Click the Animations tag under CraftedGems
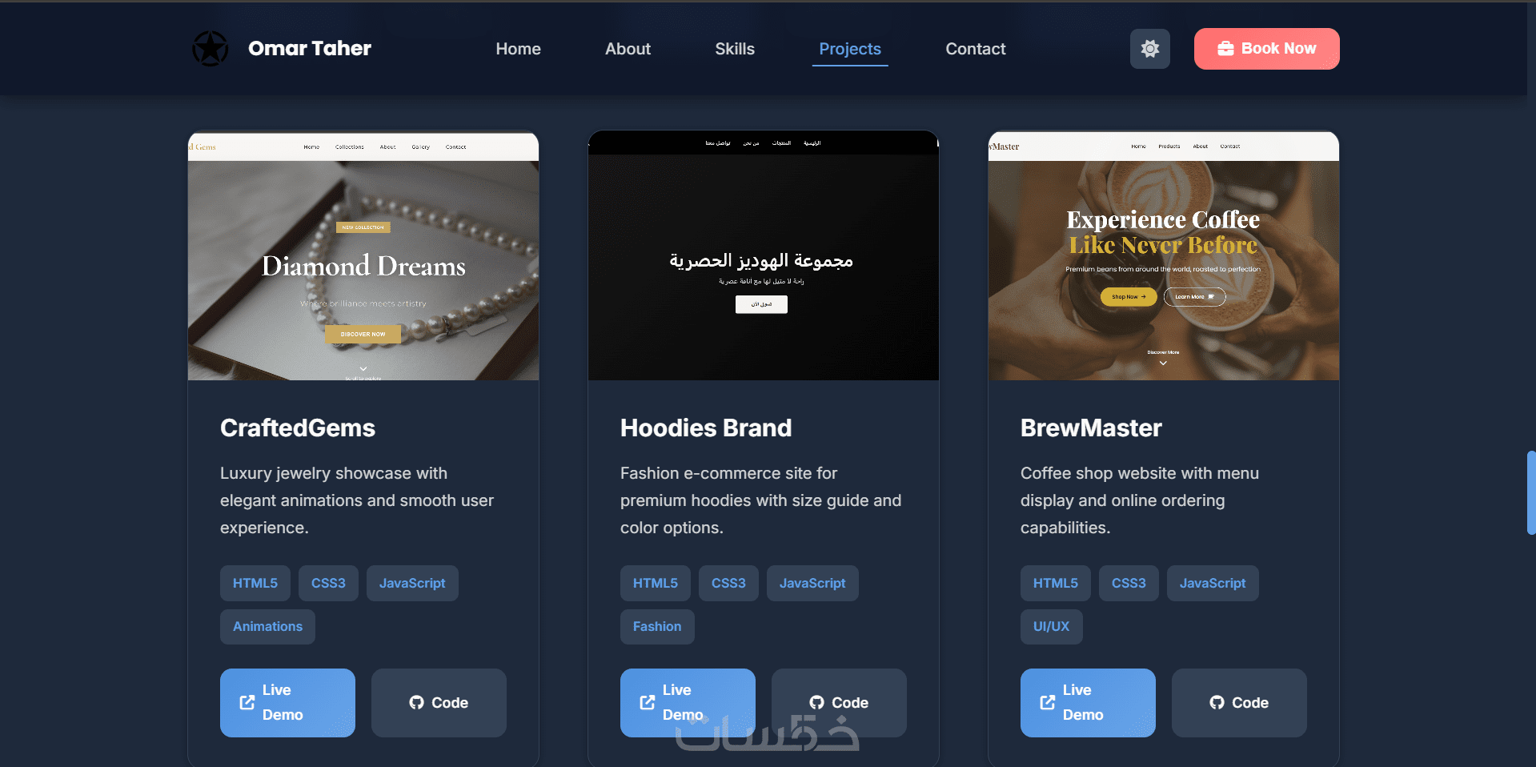This screenshot has height=767, width=1536. click(x=267, y=626)
